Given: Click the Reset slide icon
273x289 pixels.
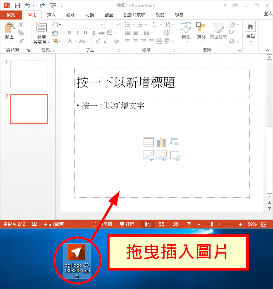Looking at the screenshot, I should click(55, 33).
